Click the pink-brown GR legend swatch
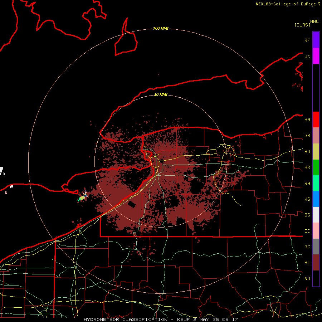The width and height of the screenshot is (322, 322). pyautogui.click(x=316, y=136)
